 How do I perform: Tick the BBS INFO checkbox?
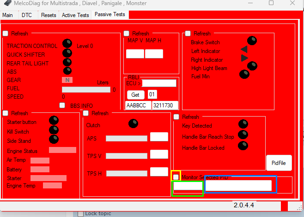pyautogui.click(x=62, y=106)
